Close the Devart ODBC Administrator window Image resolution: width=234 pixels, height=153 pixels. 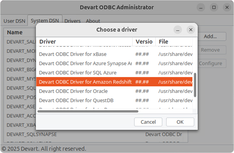coord(227,7)
